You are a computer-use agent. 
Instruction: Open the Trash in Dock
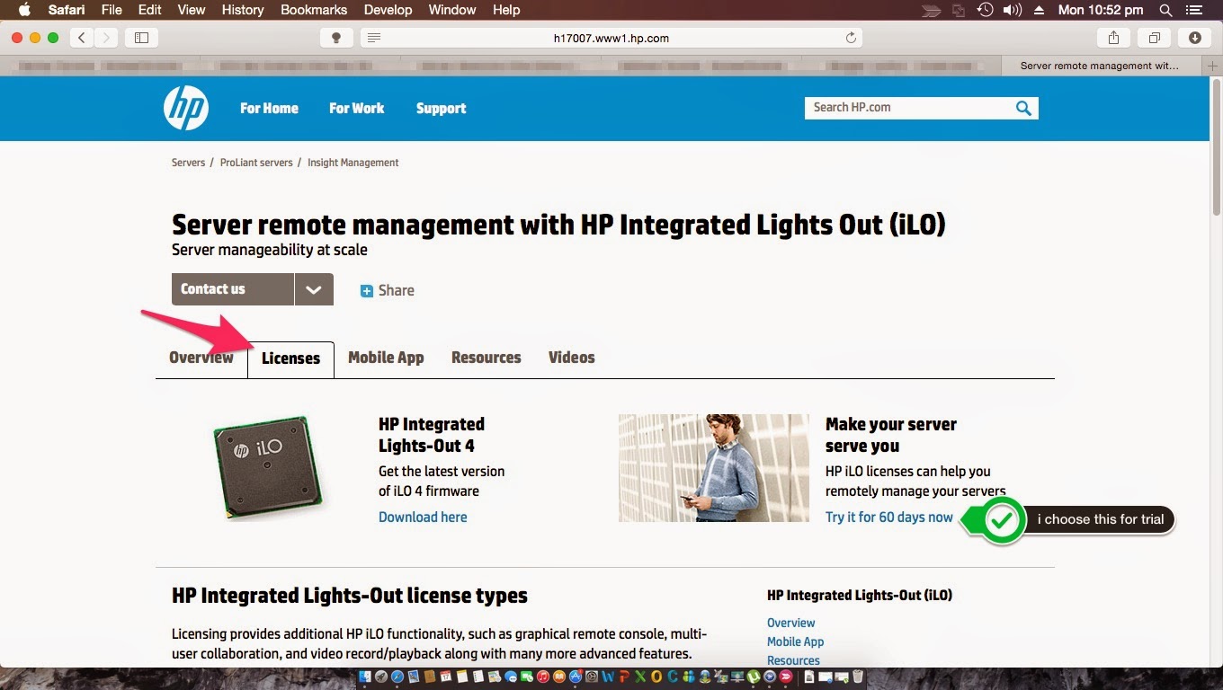click(858, 677)
